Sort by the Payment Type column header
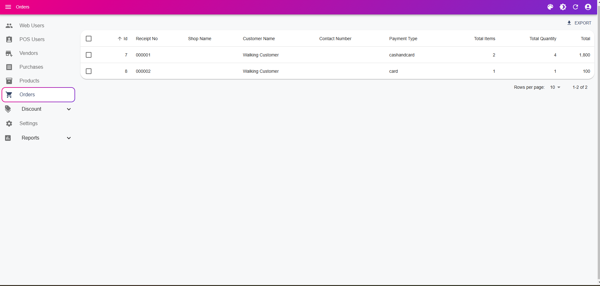 click(403, 39)
